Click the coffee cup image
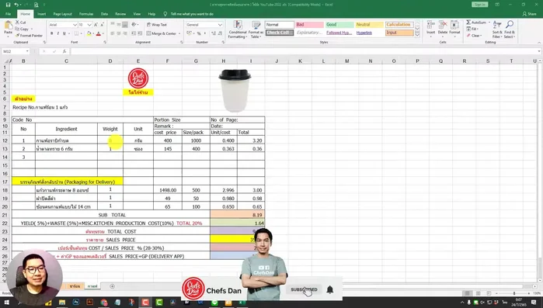Screen dimensions: 543x308 [235, 90]
